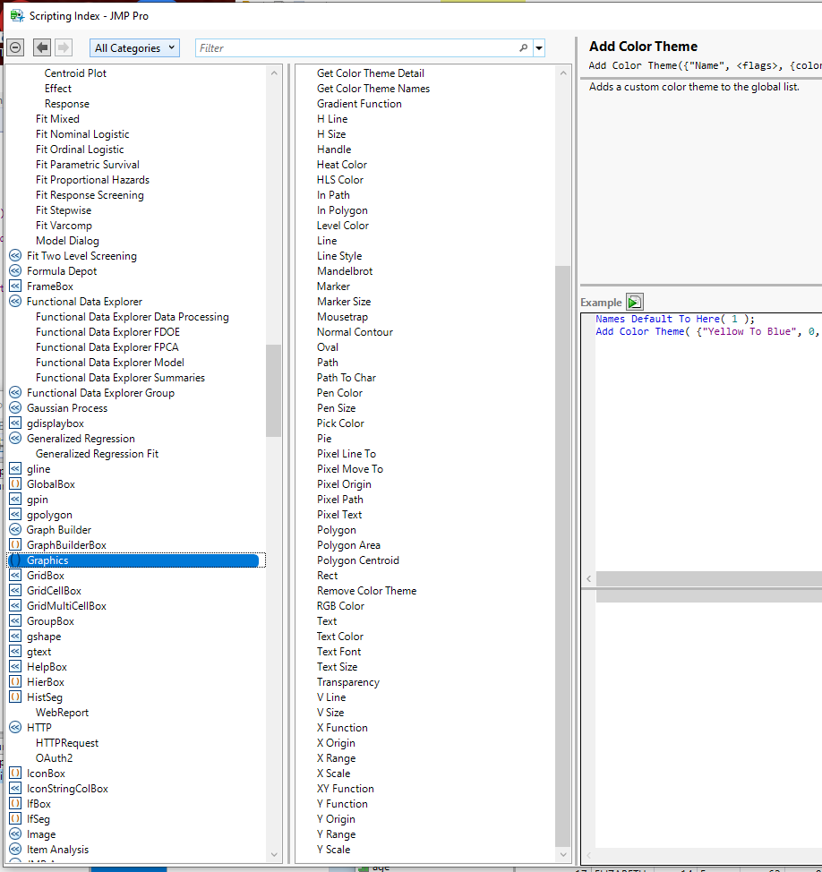Viewport: 822px width, 872px height.
Task: Open the All Categories dropdown
Action: [x=134, y=48]
